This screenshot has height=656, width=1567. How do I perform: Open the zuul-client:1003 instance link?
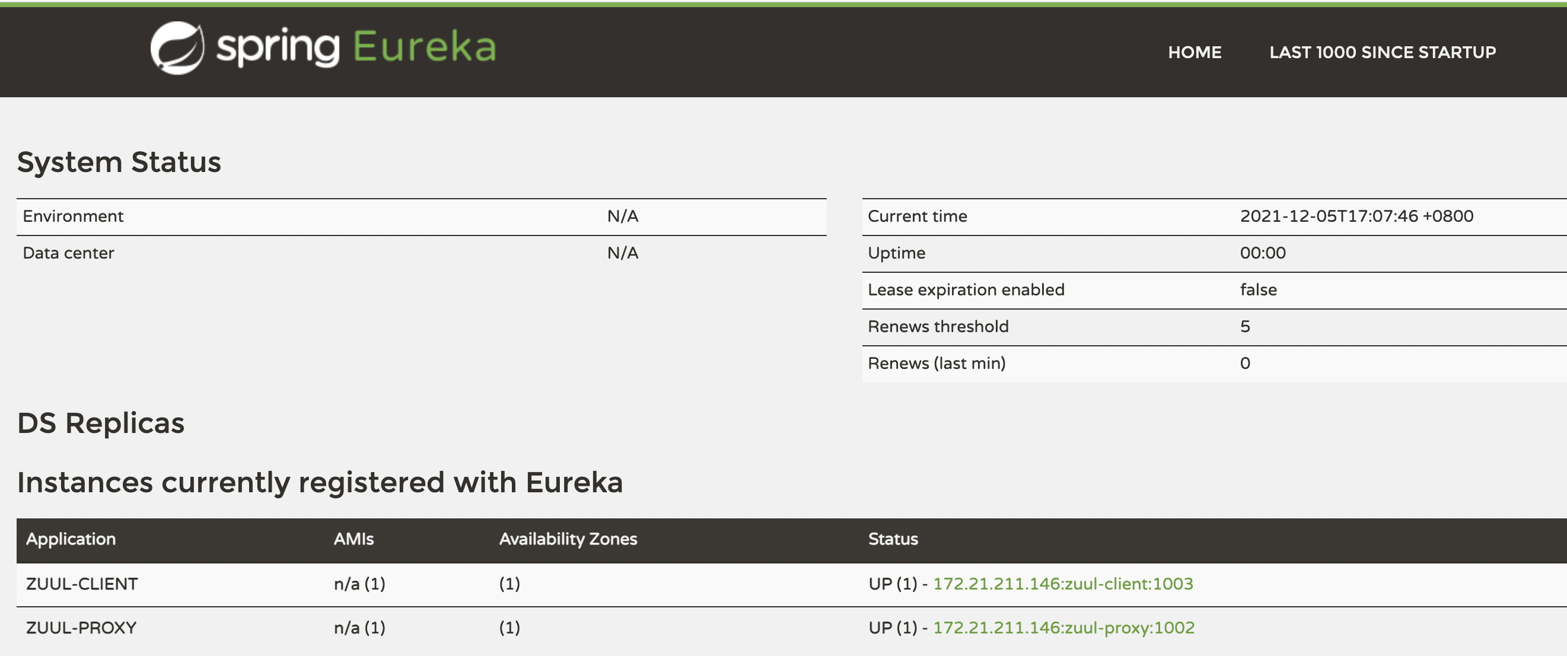click(1063, 584)
